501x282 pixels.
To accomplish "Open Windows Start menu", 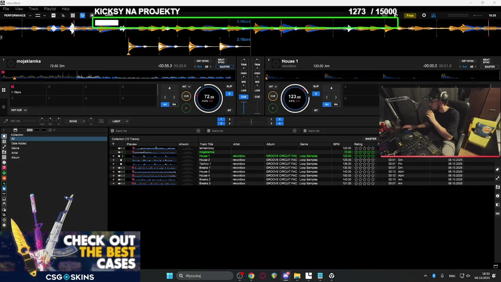I will click(169, 276).
